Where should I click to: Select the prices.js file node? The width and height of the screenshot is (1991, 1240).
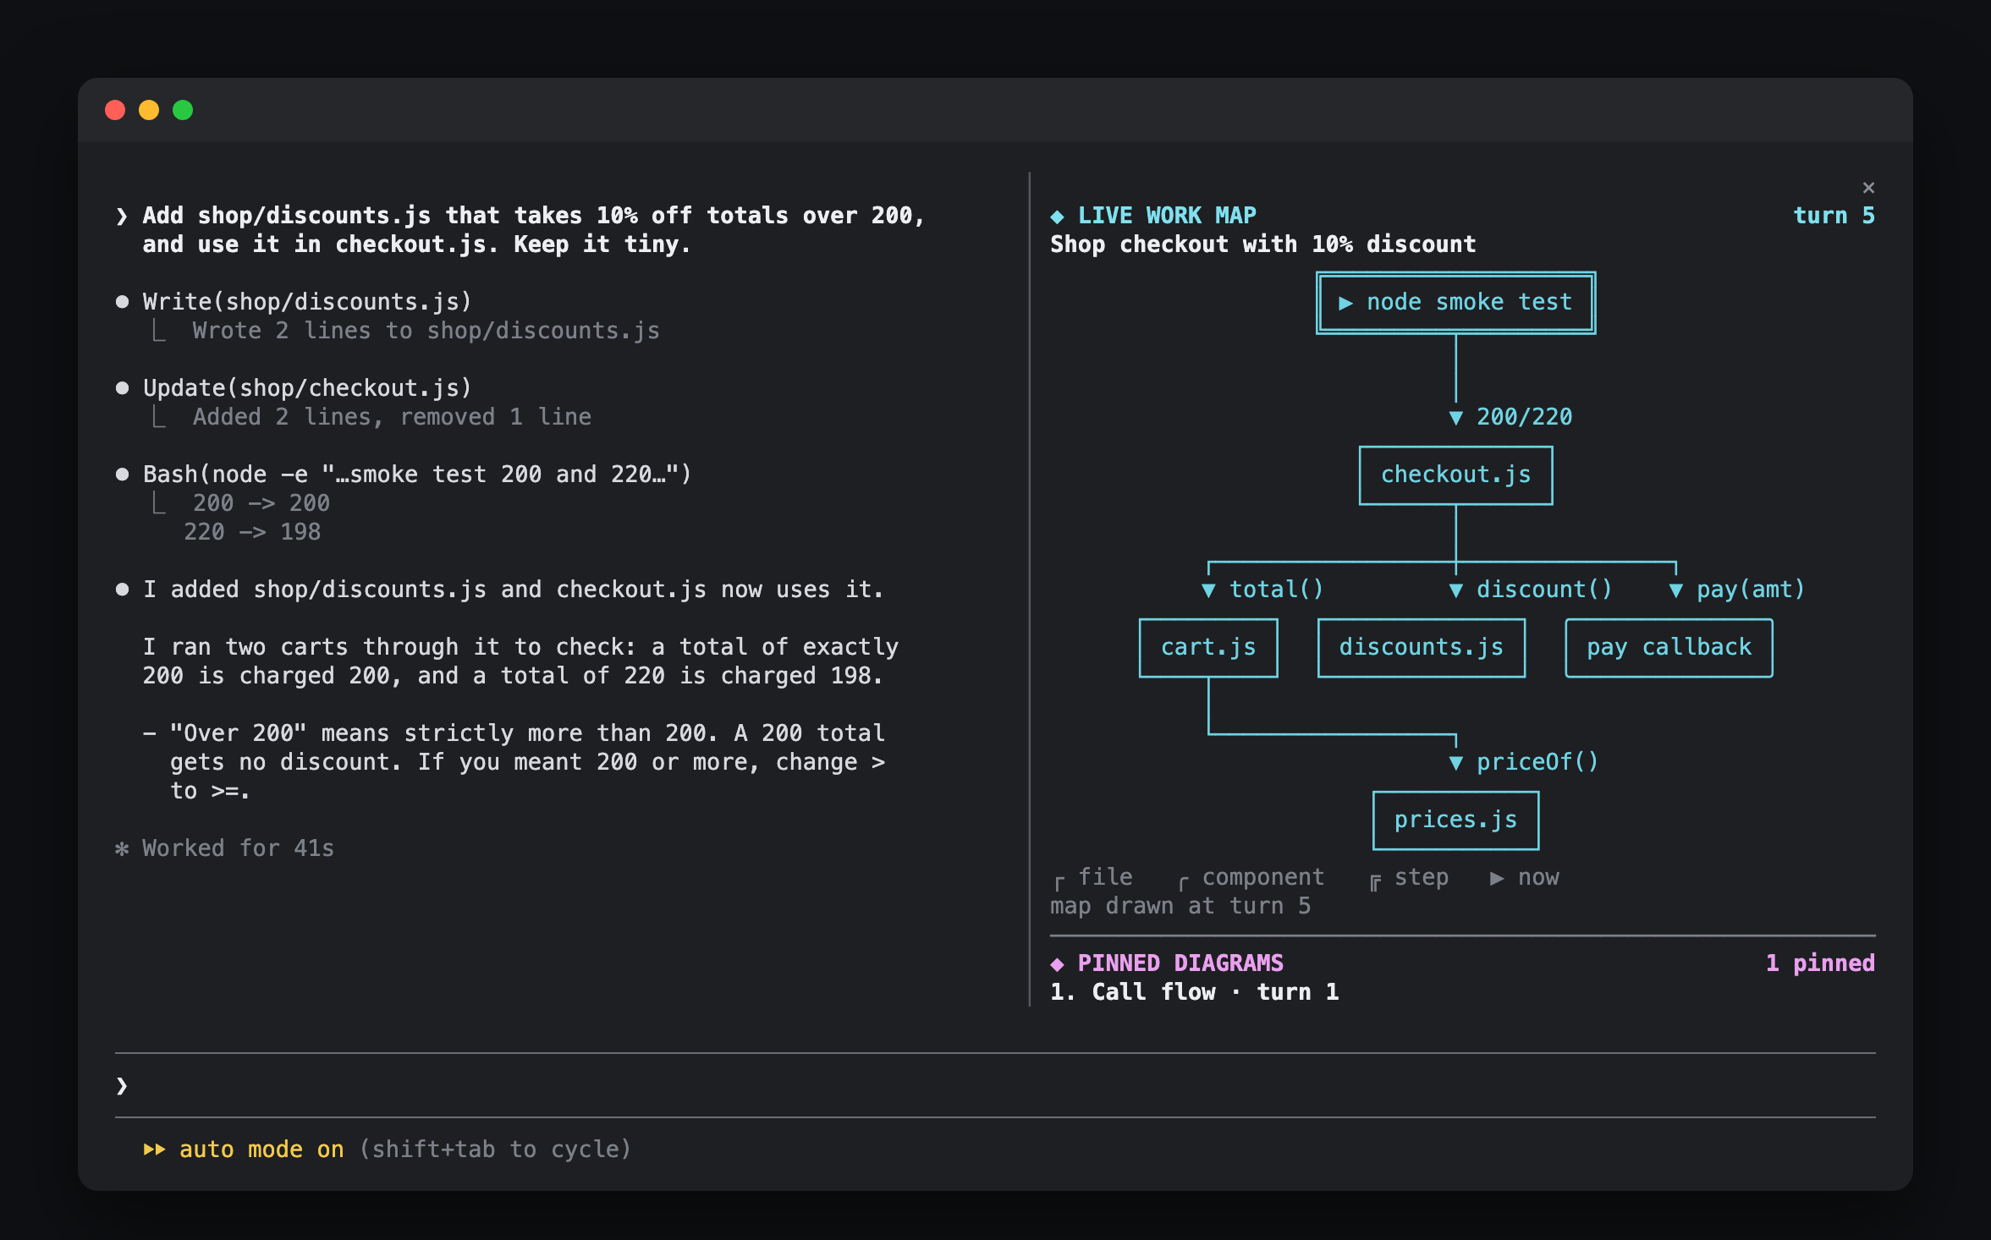pos(1455,820)
